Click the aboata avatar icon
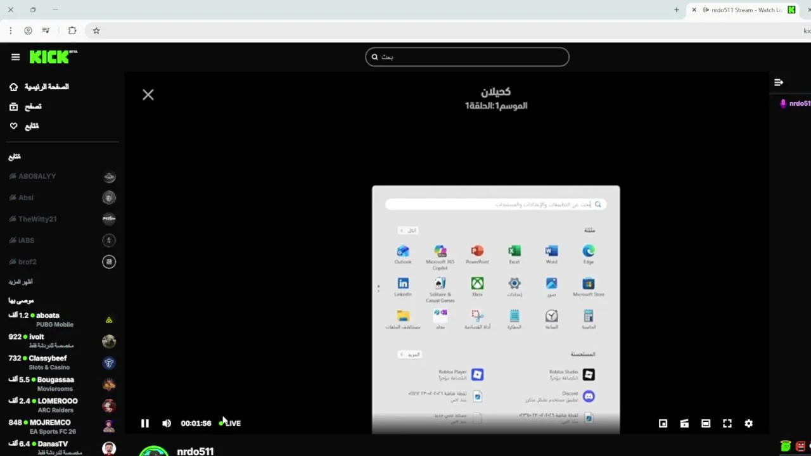 point(109,320)
